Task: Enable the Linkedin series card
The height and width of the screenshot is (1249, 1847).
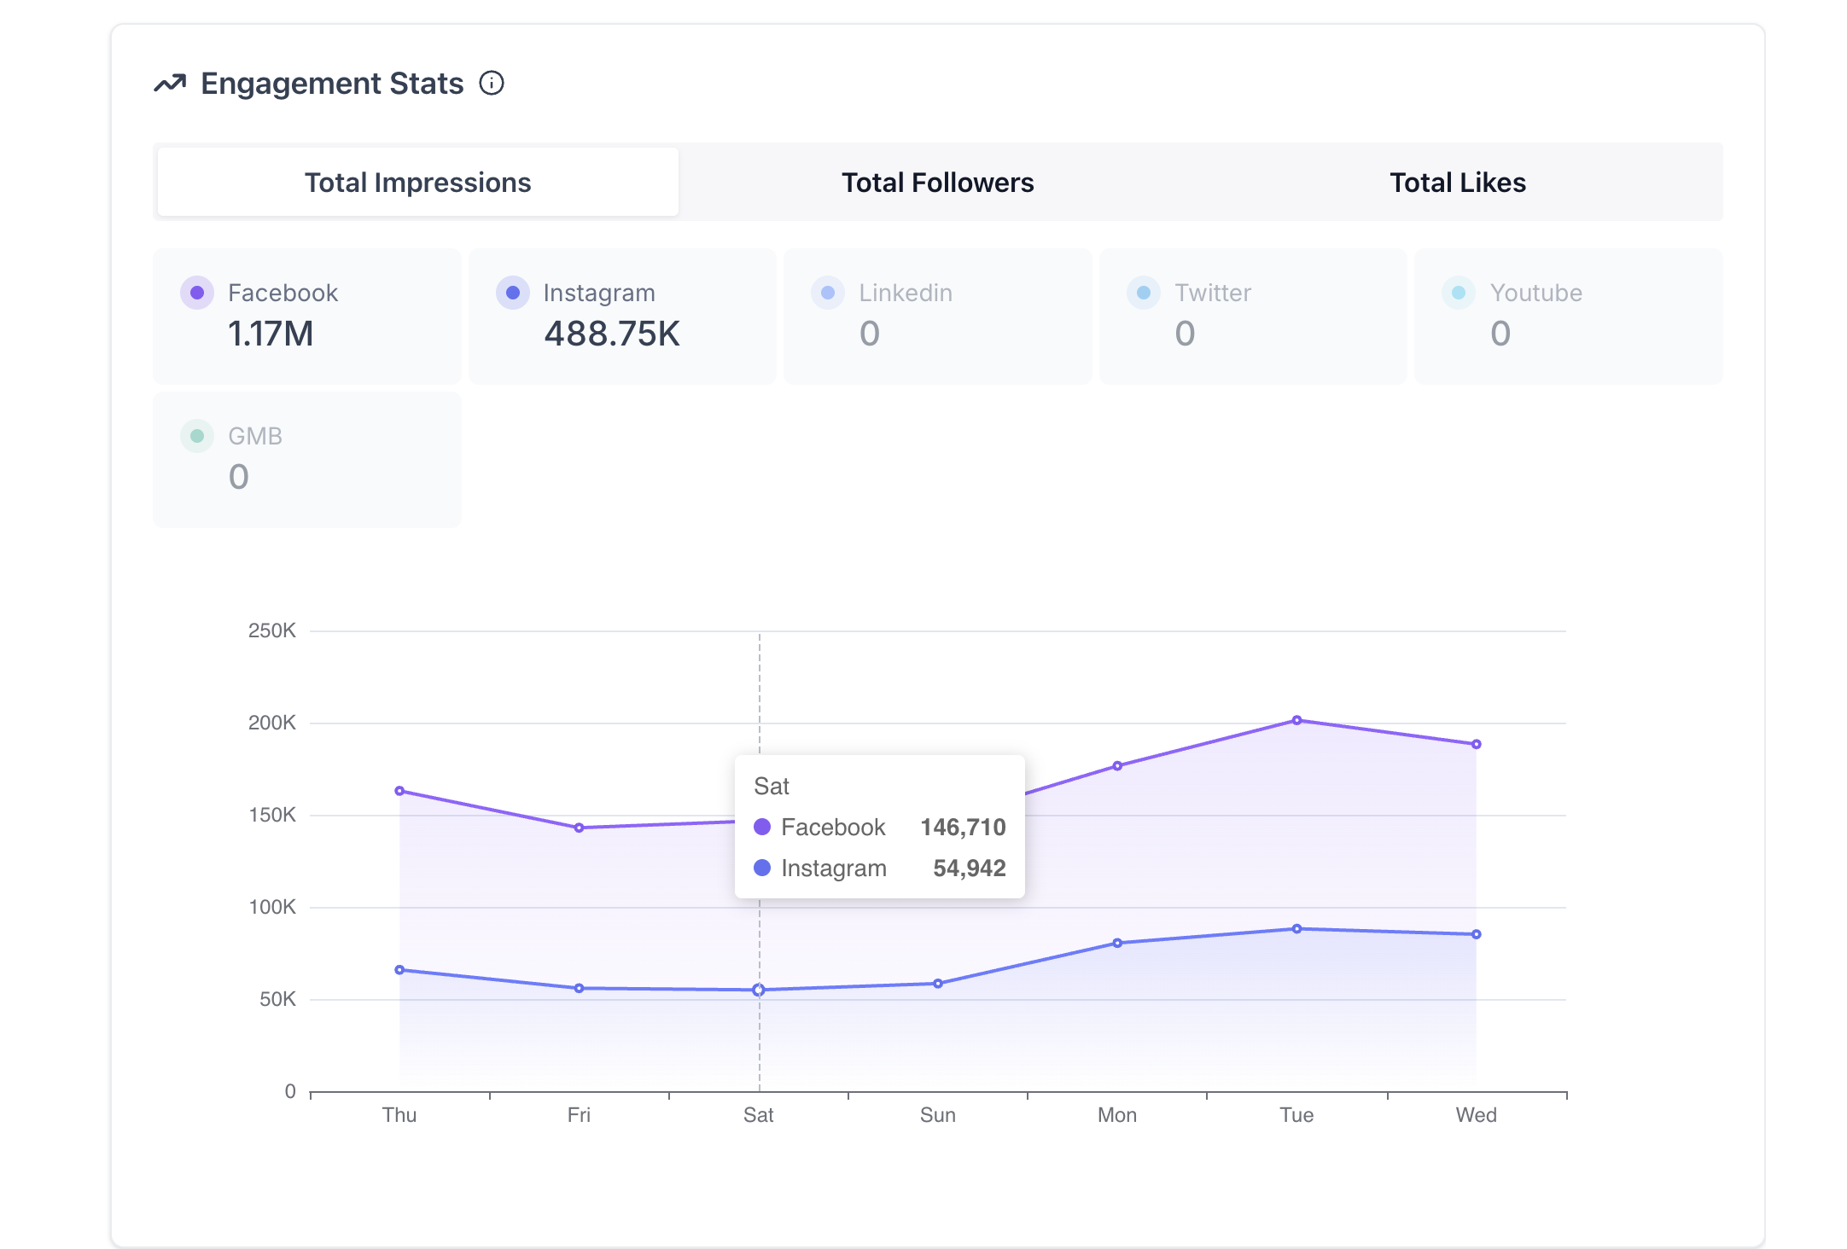Action: click(x=937, y=316)
